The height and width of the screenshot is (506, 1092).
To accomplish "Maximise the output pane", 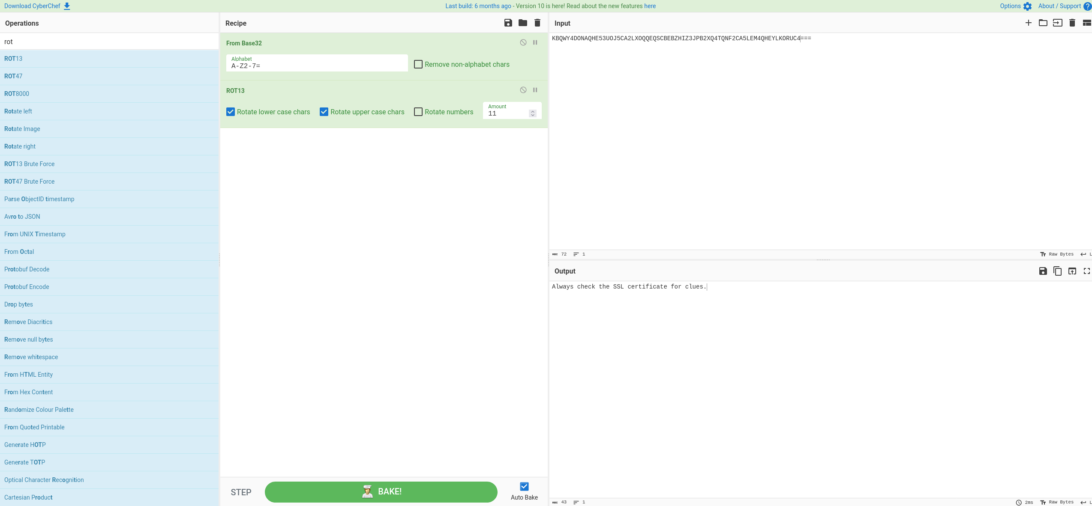I will coord(1086,271).
